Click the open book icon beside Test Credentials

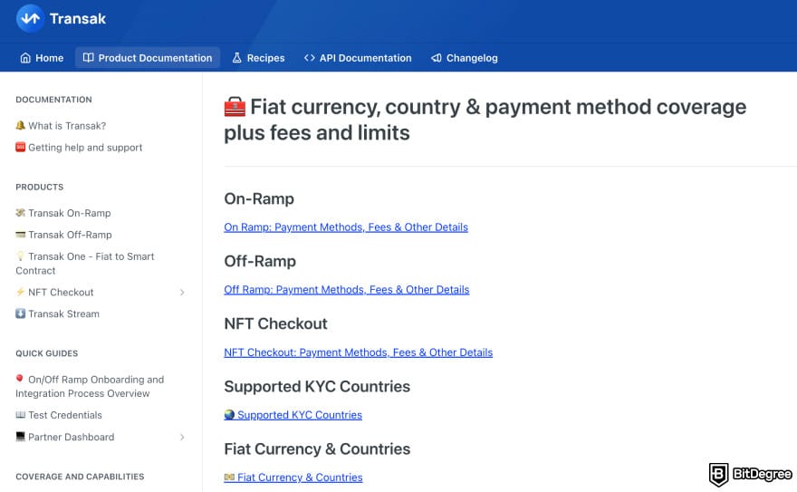[x=20, y=415]
